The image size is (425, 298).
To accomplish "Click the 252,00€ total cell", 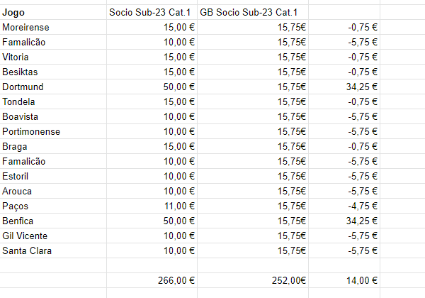I will pos(253,280).
